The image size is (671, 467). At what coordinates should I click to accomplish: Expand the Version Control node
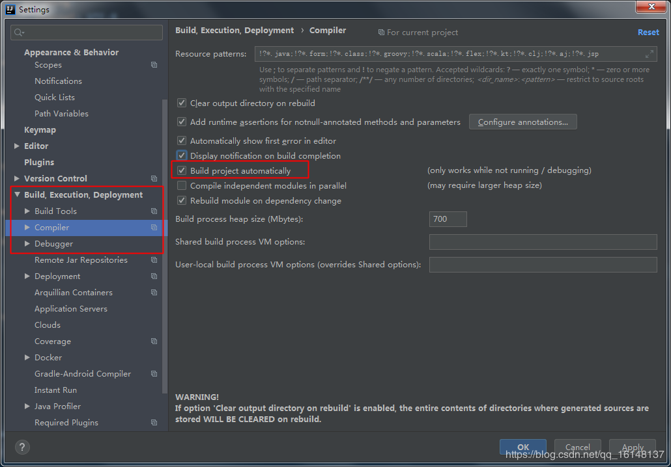(x=17, y=178)
